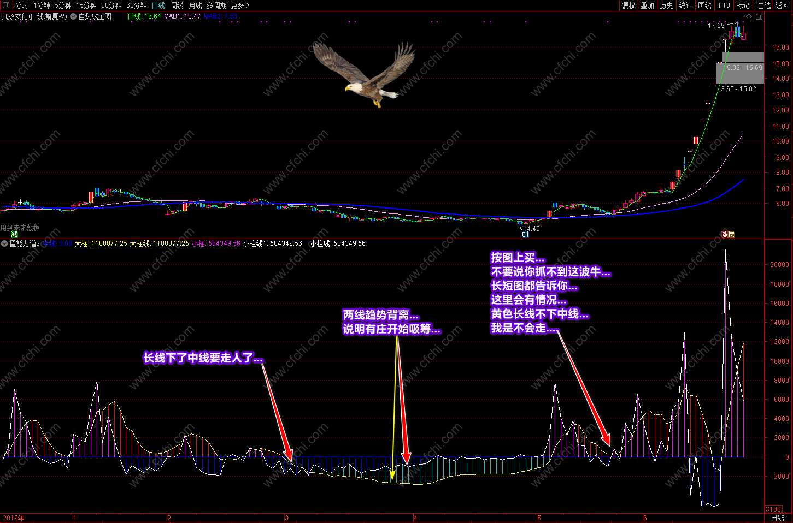
Task: Expand the 更多 periods menu
Action: point(240,5)
